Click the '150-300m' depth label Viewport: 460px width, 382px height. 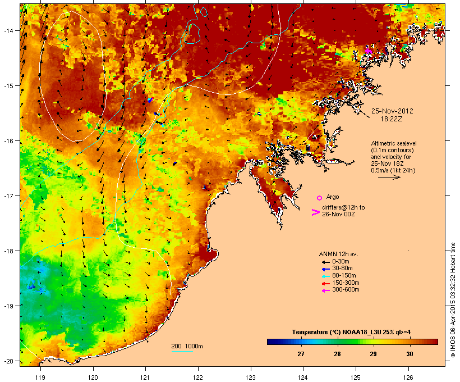346,283
